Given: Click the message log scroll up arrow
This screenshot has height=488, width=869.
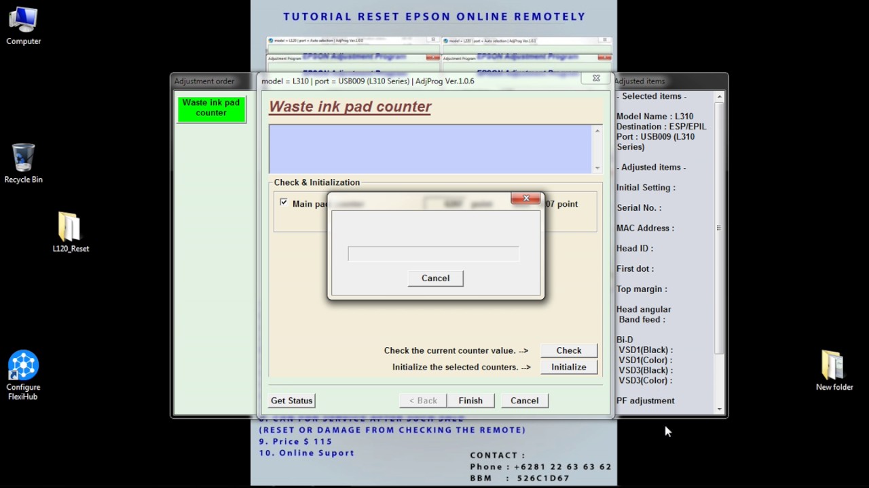Looking at the screenshot, I should (x=597, y=131).
